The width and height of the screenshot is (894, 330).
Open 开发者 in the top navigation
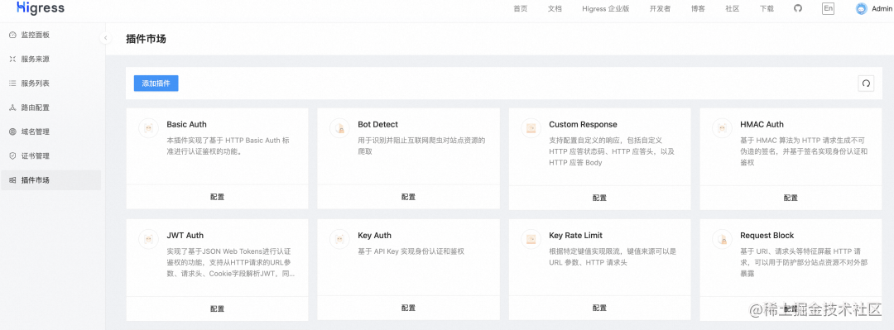click(x=660, y=8)
